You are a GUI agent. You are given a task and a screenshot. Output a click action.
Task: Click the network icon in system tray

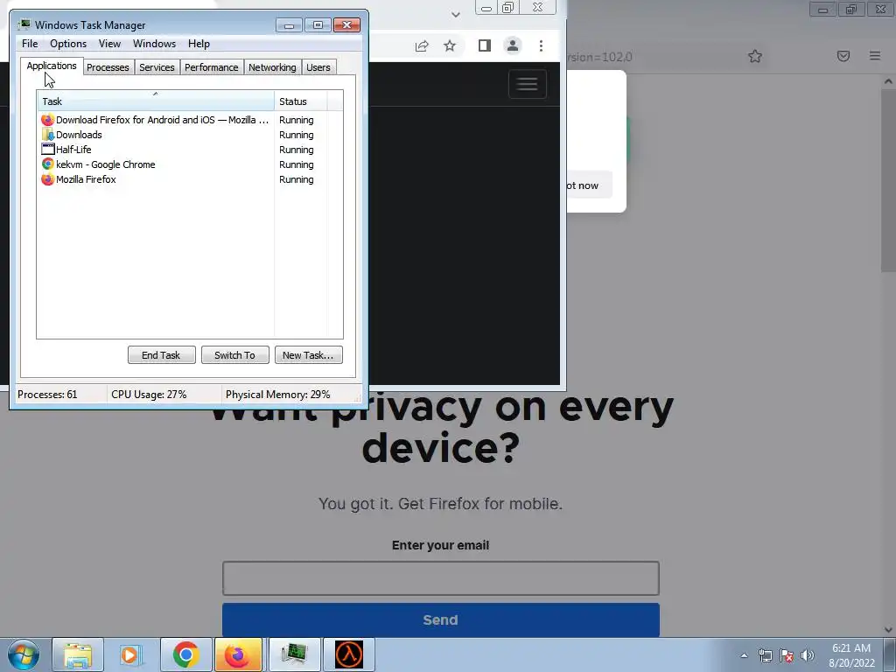(765, 655)
